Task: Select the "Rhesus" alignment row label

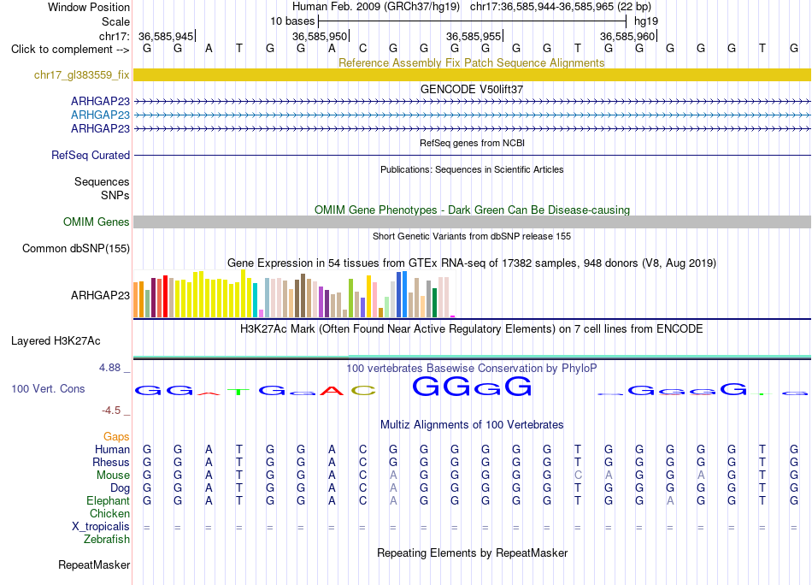Action: (x=111, y=462)
